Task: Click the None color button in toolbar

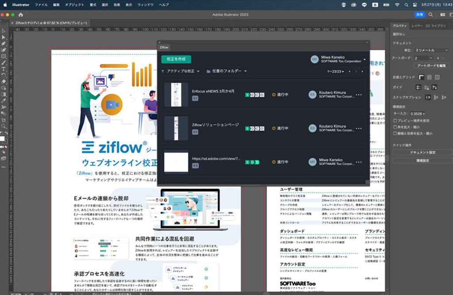Action: [6, 147]
